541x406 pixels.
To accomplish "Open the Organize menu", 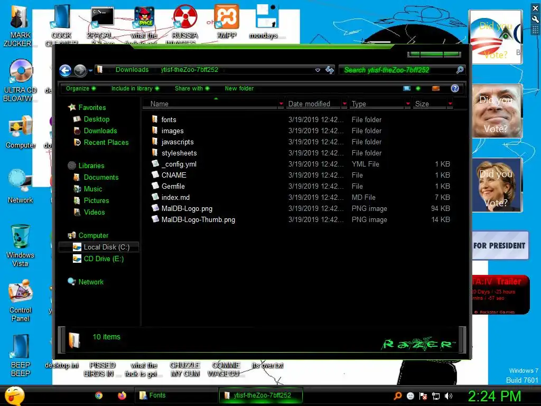I will 81,88.
